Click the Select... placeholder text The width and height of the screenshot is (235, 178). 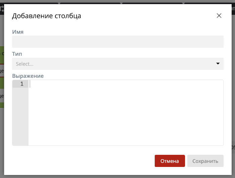point(25,64)
